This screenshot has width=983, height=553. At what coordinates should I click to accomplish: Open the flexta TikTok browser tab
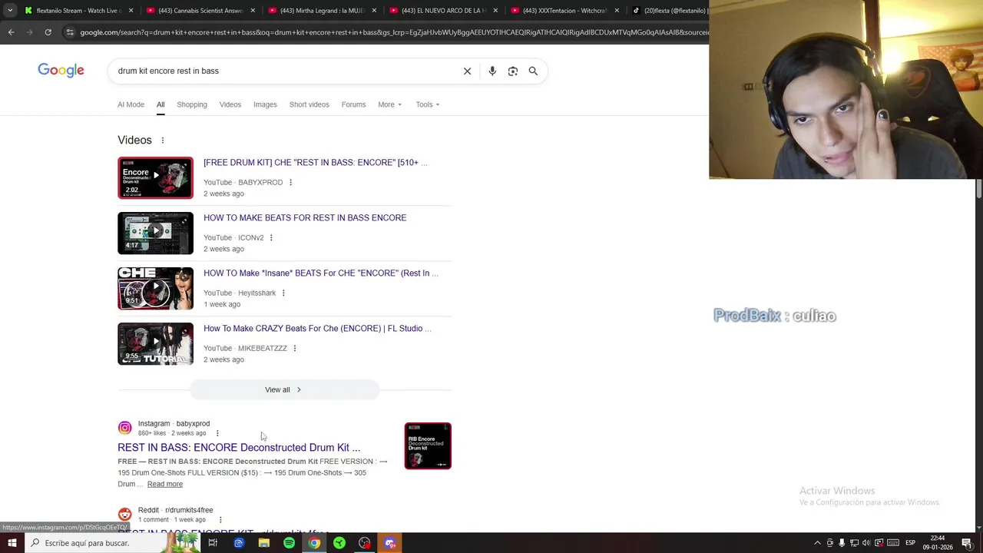pos(668,11)
